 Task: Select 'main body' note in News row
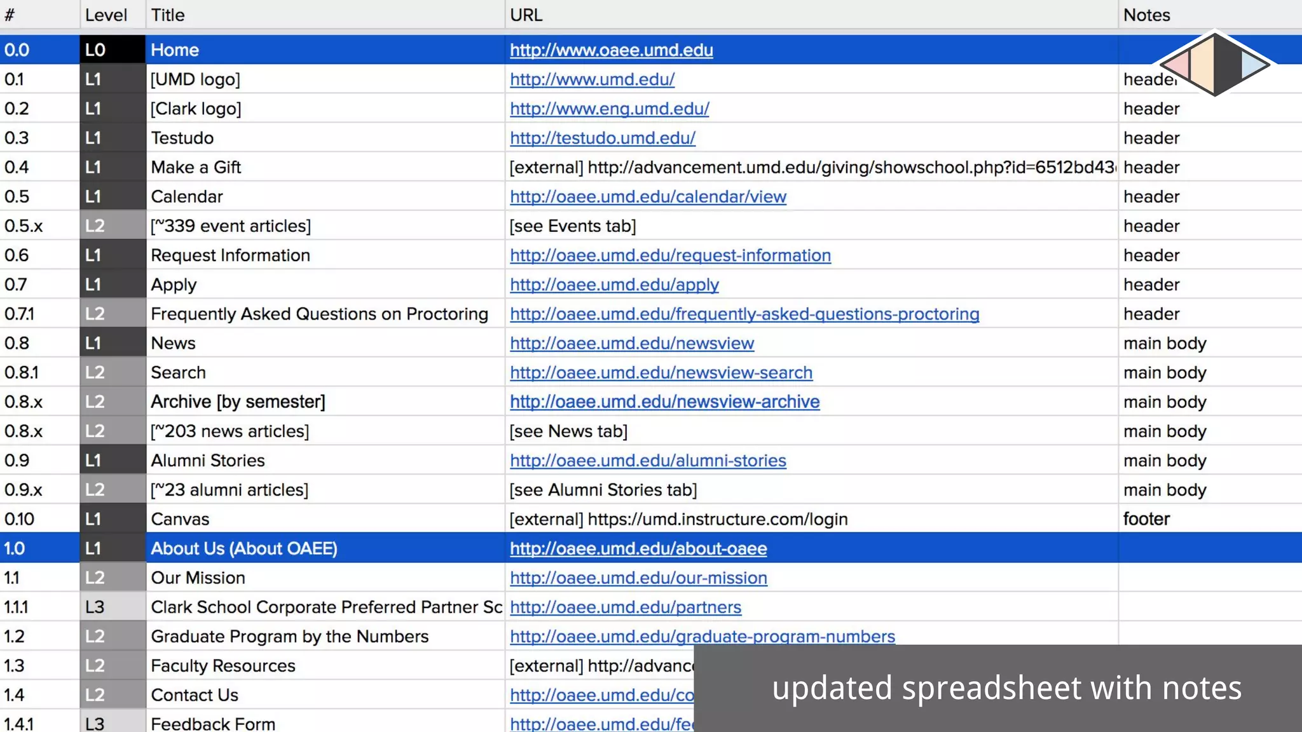click(1210, 343)
